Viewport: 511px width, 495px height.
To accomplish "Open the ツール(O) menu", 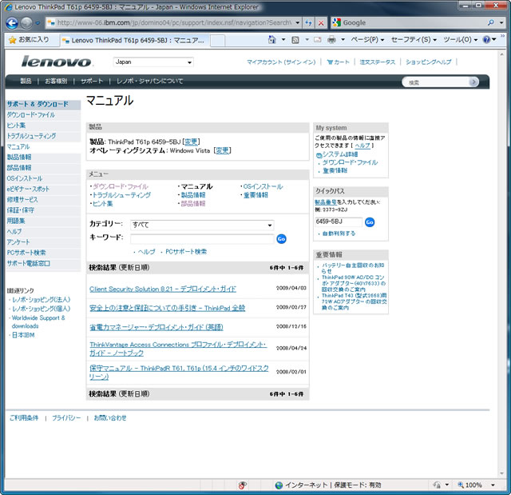I will coord(460,40).
